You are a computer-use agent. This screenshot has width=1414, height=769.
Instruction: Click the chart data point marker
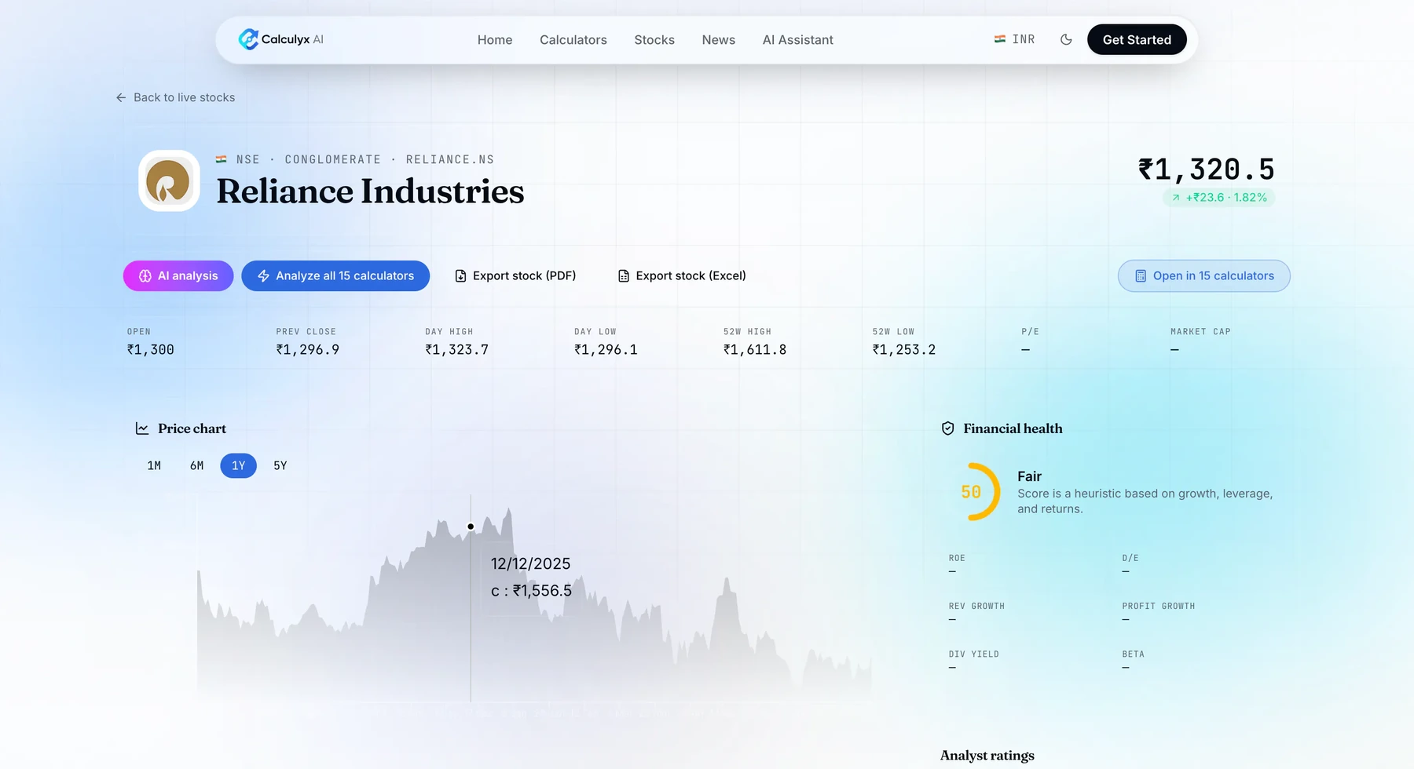pos(471,527)
